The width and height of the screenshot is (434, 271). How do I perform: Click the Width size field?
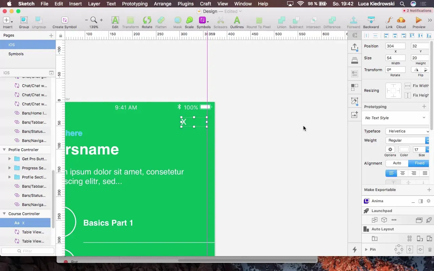(395, 58)
